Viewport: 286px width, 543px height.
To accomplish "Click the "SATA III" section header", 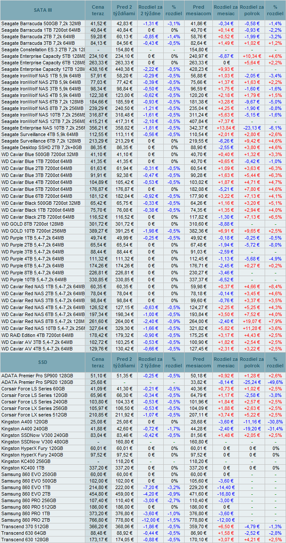I will pyautogui.click(x=43, y=10).
